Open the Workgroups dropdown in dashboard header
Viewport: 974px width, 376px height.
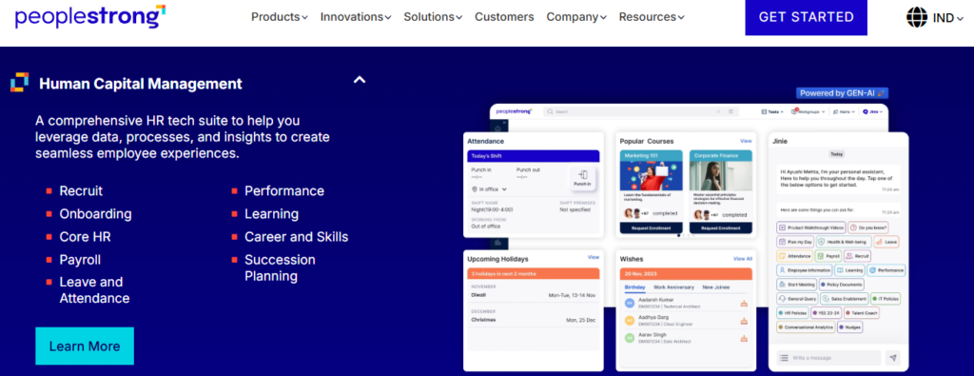[x=808, y=112]
